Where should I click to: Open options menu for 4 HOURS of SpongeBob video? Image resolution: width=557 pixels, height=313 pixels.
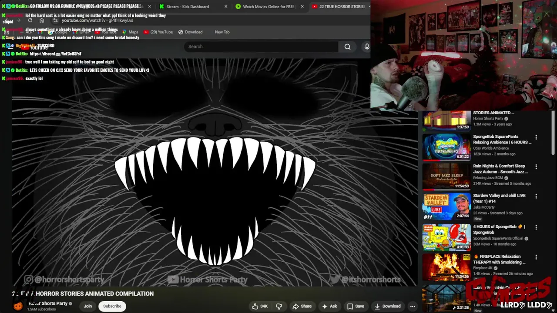tap(536, 227)
